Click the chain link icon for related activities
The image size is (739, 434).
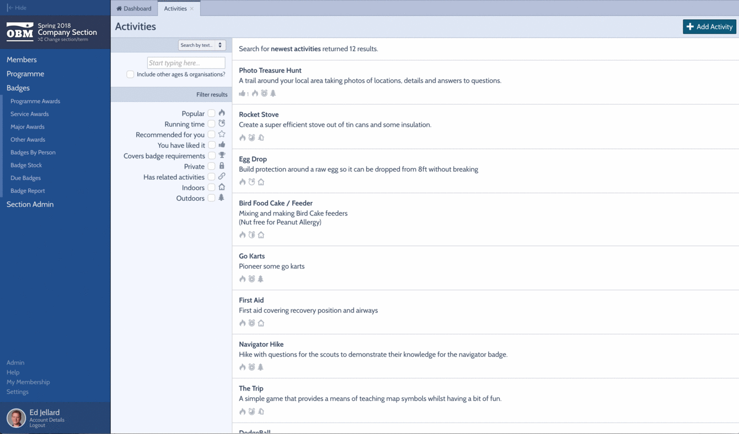click(x=222, y=176)
